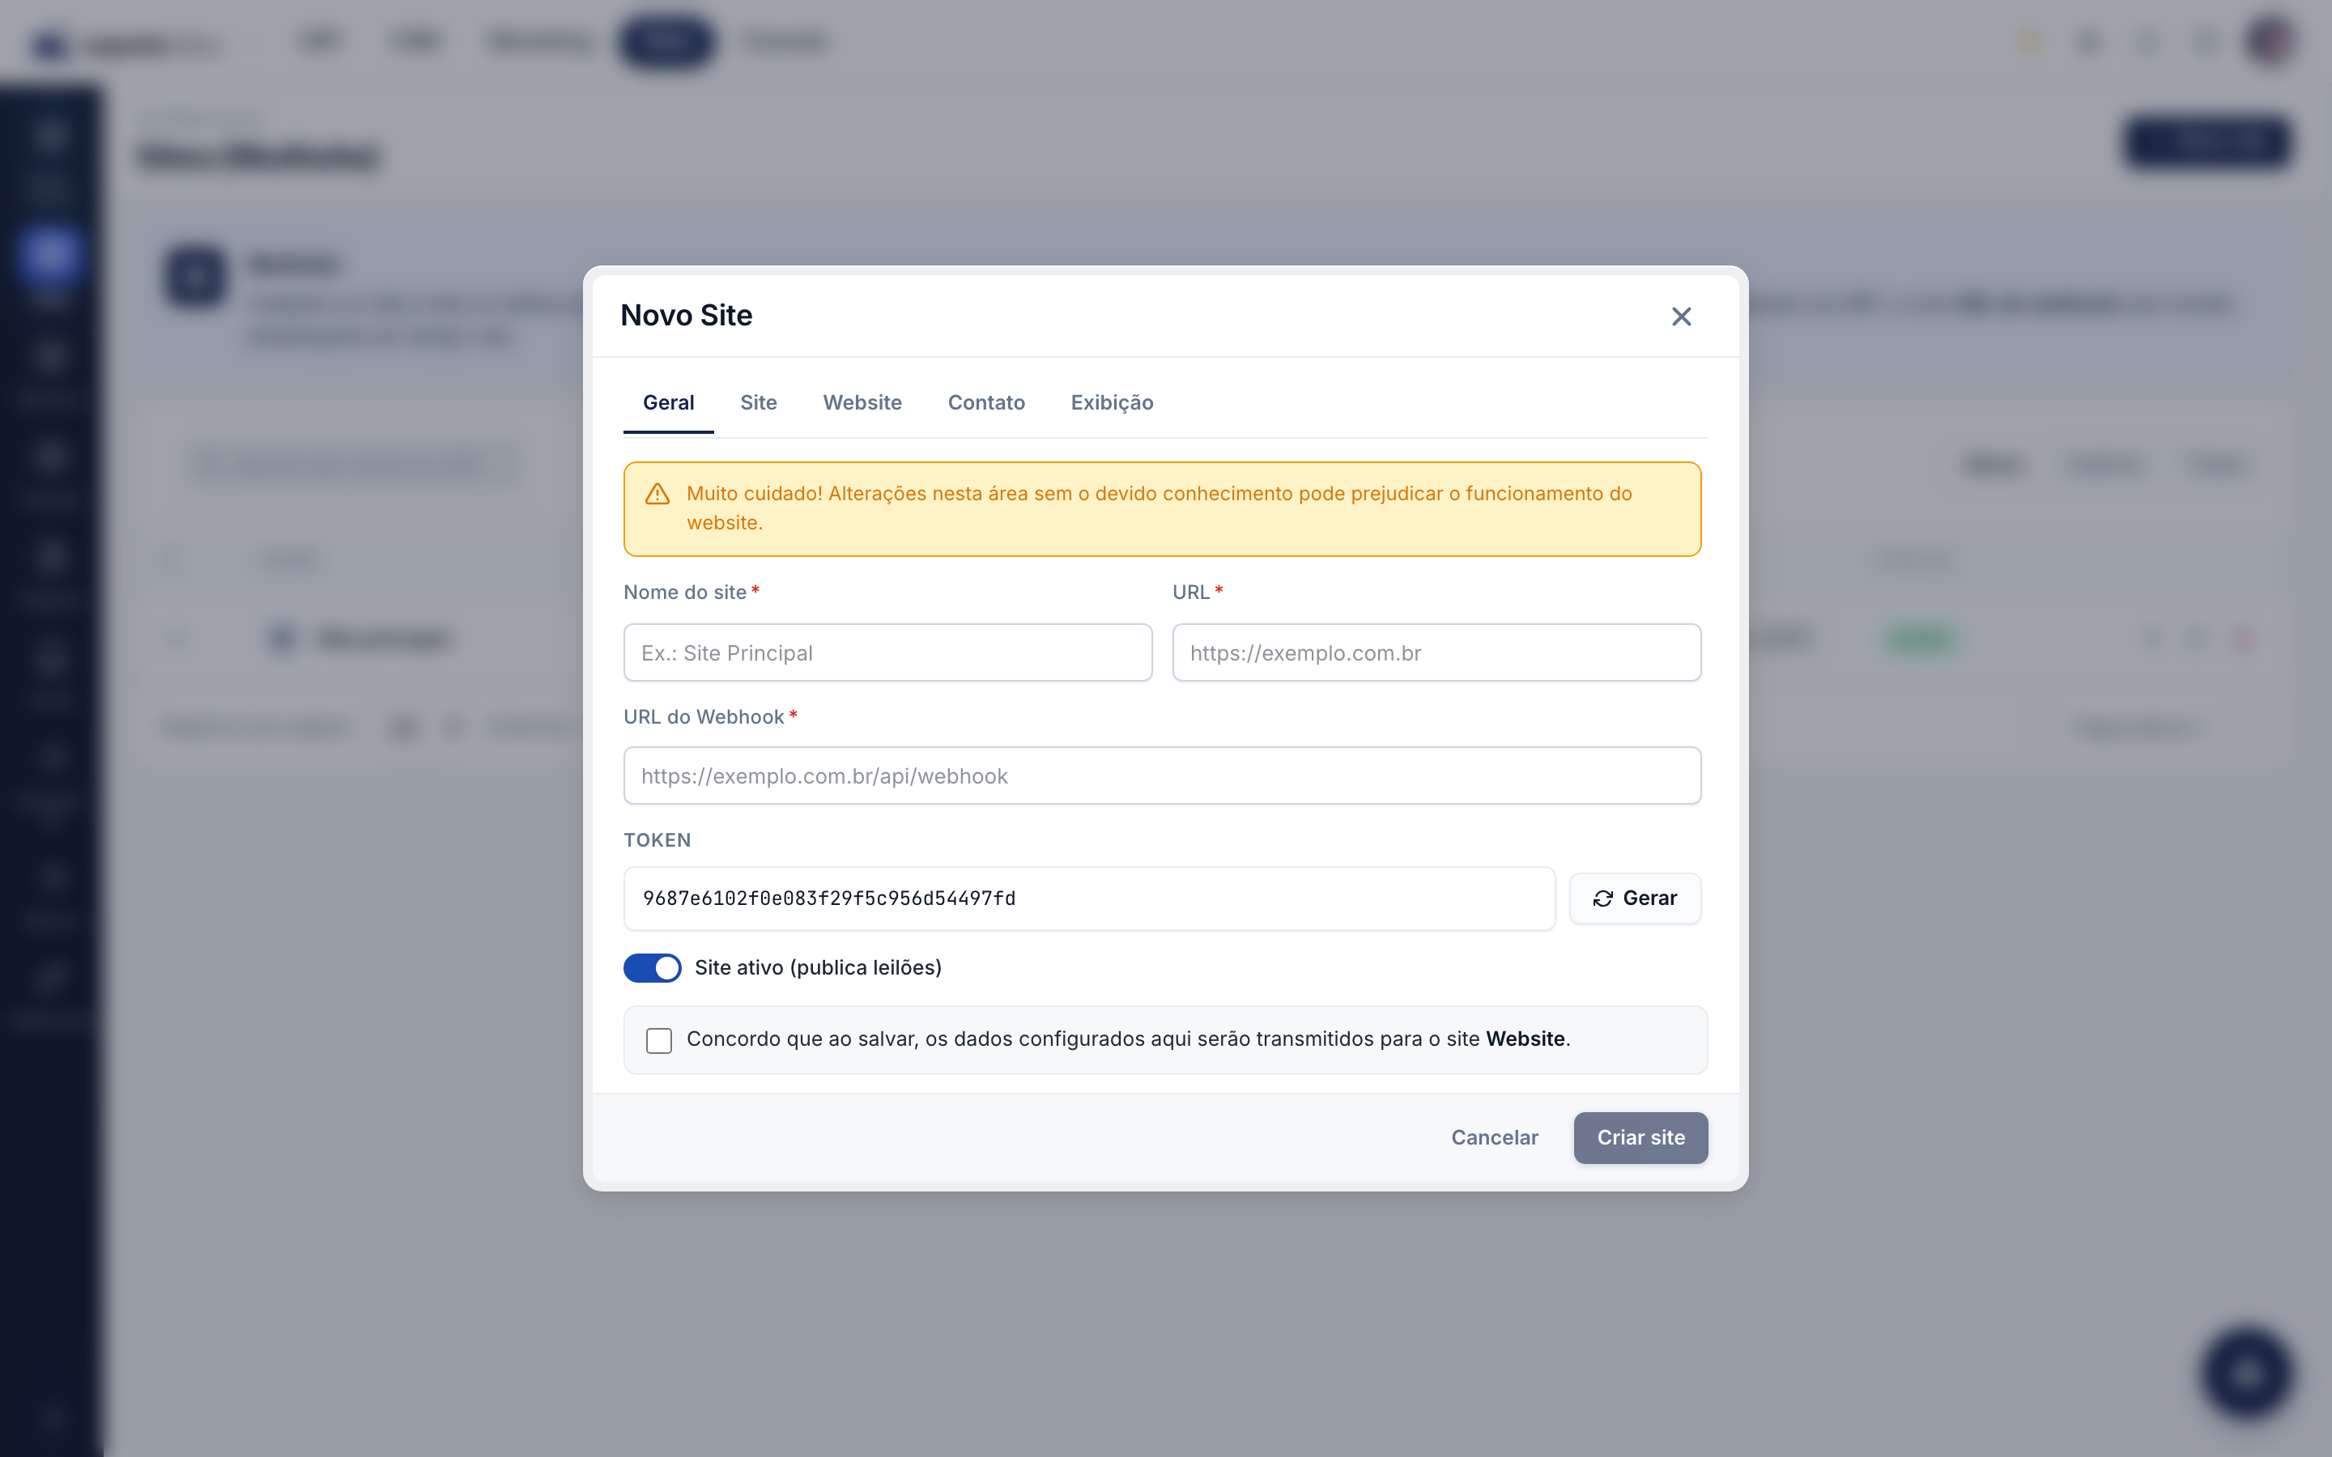2332x1457 pixels.
Task: Click the blurred plus icon tile behind dialog
Action: point(196,278)
